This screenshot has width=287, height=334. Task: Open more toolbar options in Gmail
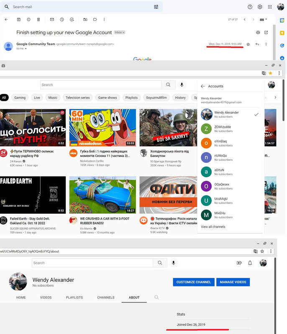104,19
